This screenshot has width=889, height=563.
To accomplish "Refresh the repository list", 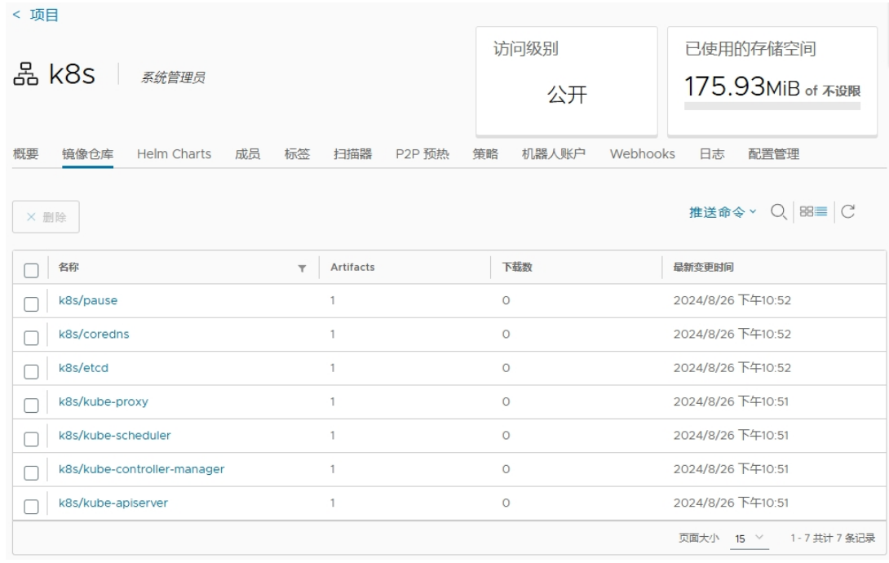I will pos(848,211).
